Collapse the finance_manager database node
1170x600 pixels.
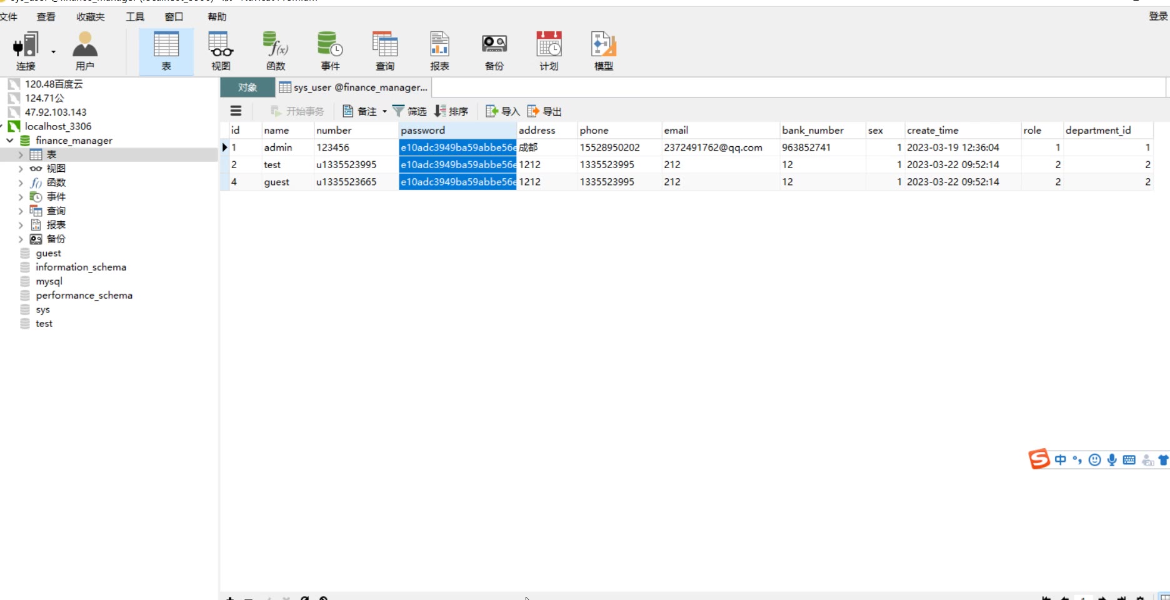pos(10,141)
